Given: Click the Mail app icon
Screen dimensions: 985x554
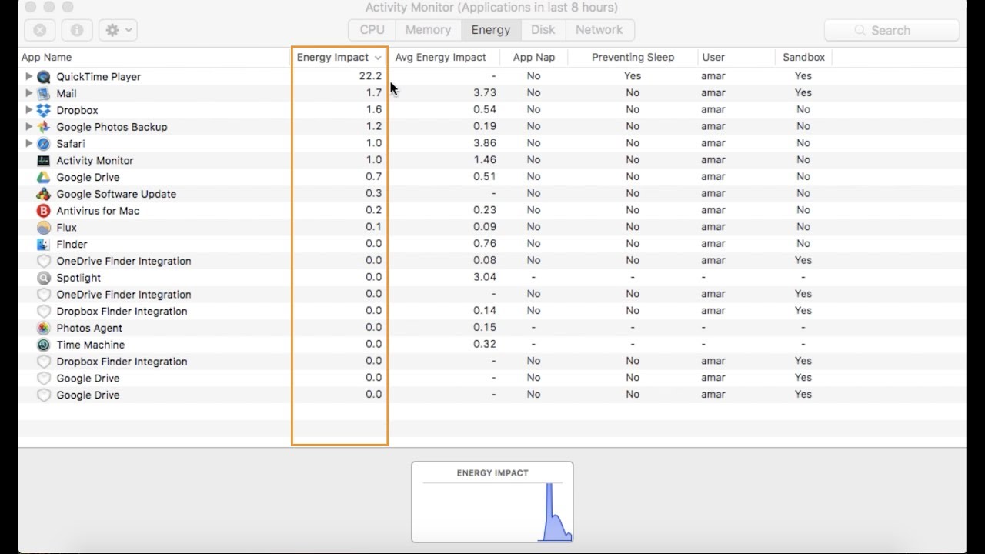Looking at the screenshot, I should [44, 94].
